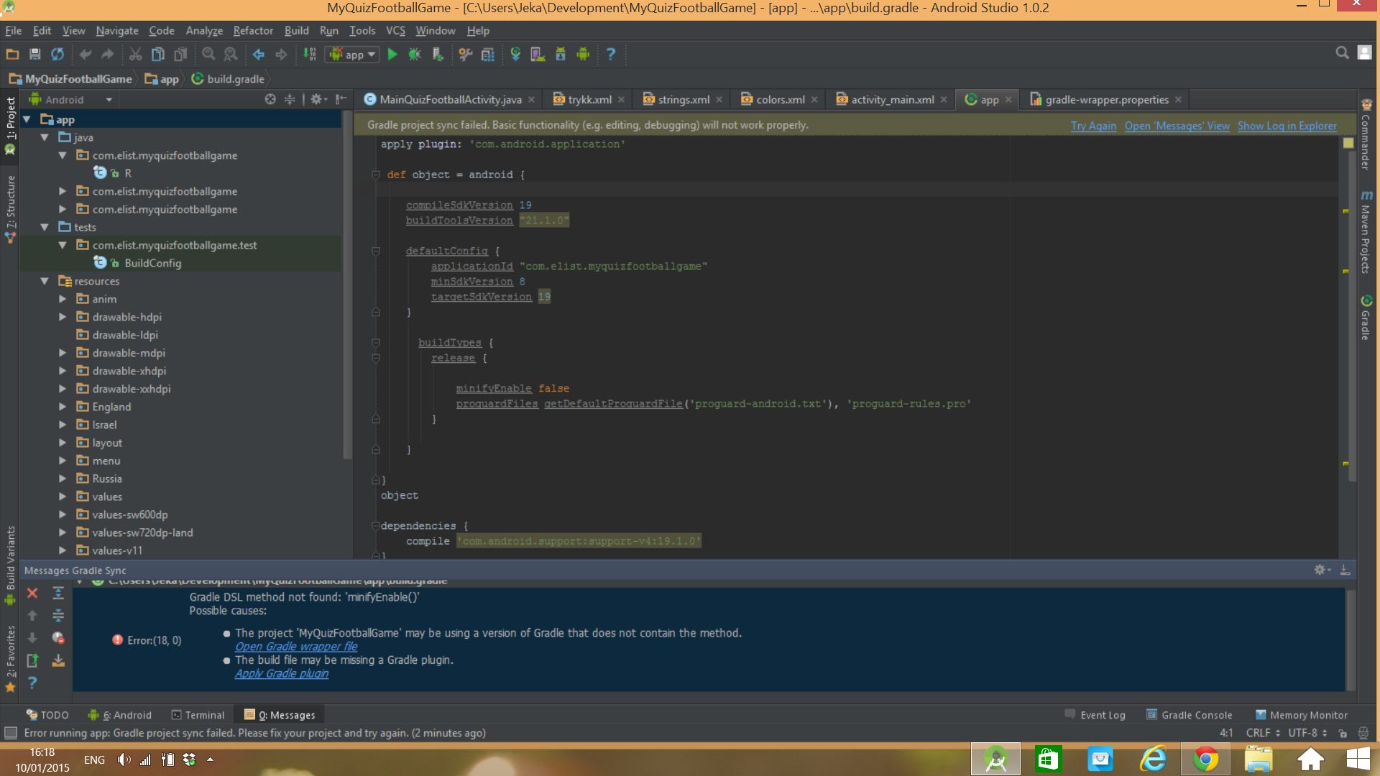The height and width of the screenshot is (776, 1380).
Task: Close Messages with the red X icon
Action: tap(32, 593)
